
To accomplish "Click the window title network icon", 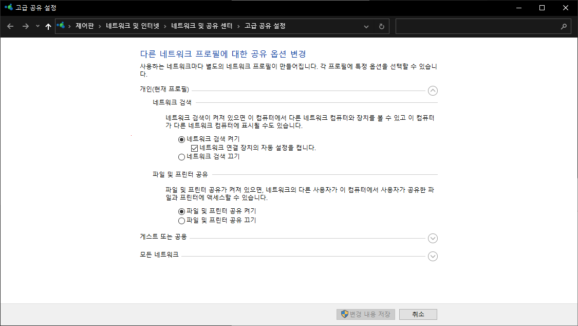I will click(x=9, y=7).
